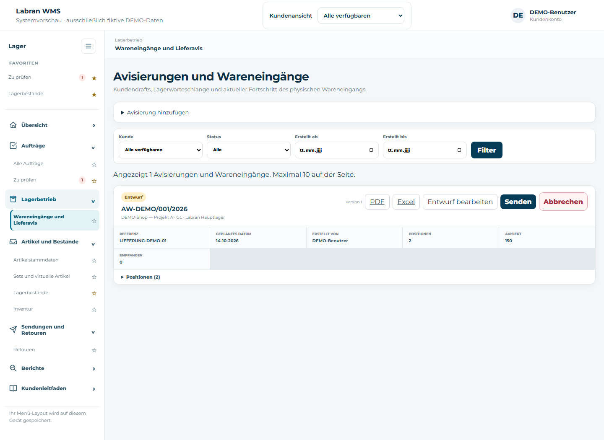Click the Berichte magnifier icon
Screen dimensions: 604x440
point(13,368)
